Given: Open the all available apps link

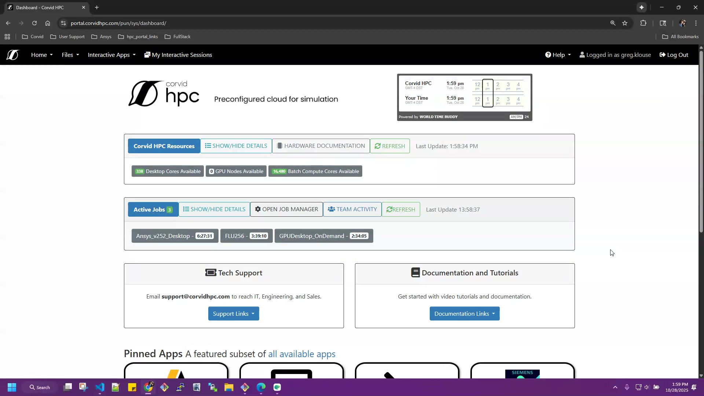Looking at the screenshot, I should 302,354.
